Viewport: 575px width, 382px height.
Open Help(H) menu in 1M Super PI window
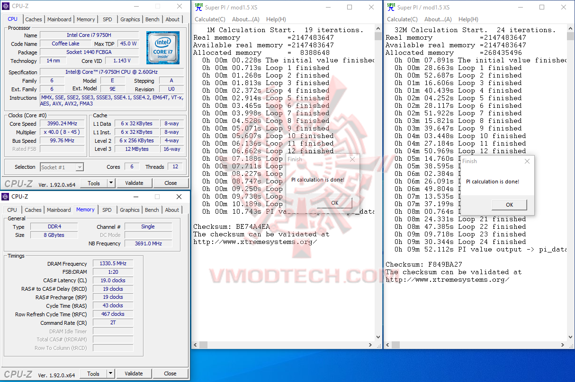coord(276,19)
